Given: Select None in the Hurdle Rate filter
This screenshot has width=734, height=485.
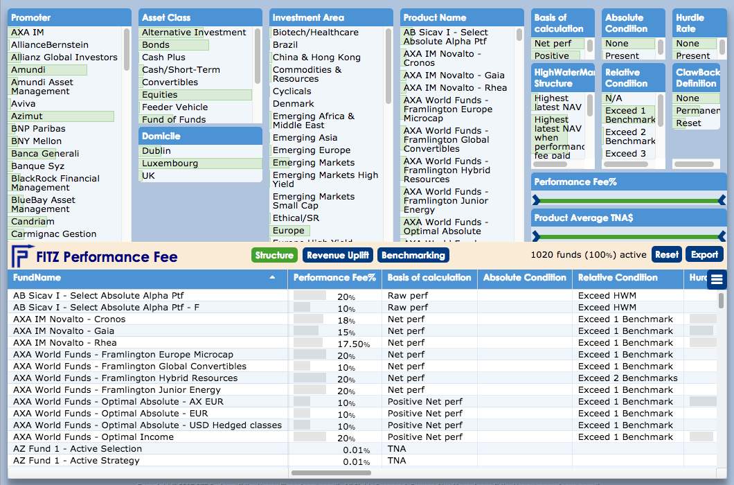Looking at the screenshot, I should (x=688, y=44).
